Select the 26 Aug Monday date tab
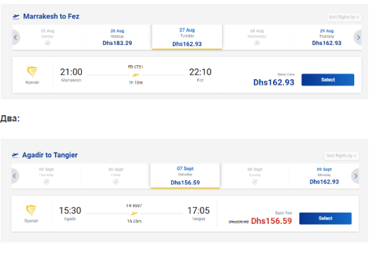377x255 pixels. [x=117, y=37]
